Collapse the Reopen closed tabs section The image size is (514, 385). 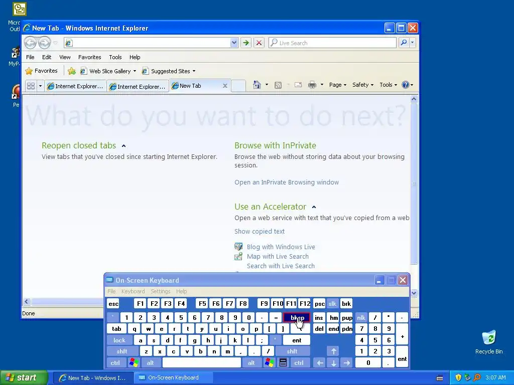(123, 146)
